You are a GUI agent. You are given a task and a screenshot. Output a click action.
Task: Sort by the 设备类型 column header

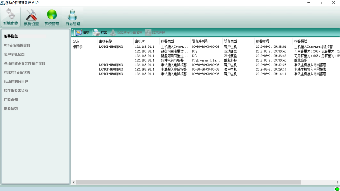pyautogui.click(x=238, y=41)
